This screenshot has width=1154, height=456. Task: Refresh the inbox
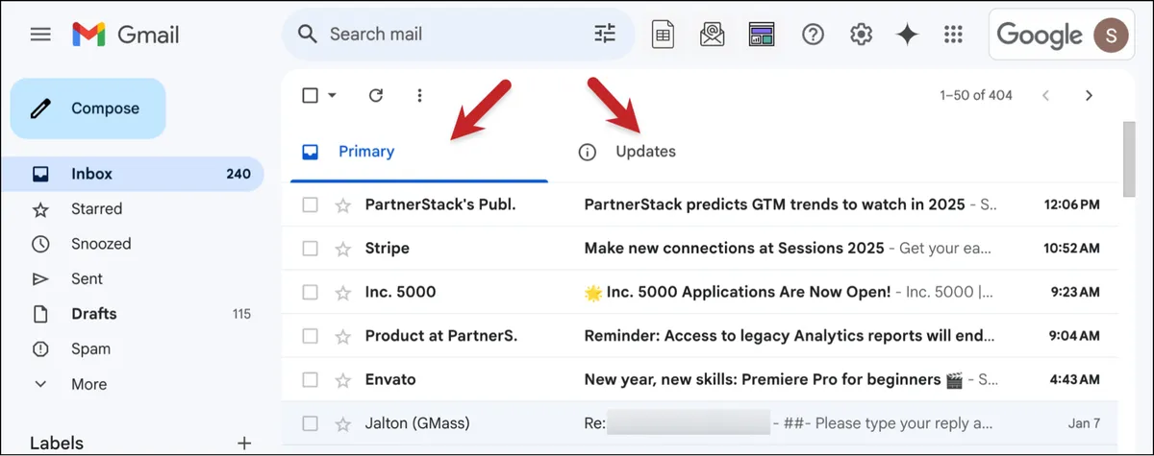(376, 95)
